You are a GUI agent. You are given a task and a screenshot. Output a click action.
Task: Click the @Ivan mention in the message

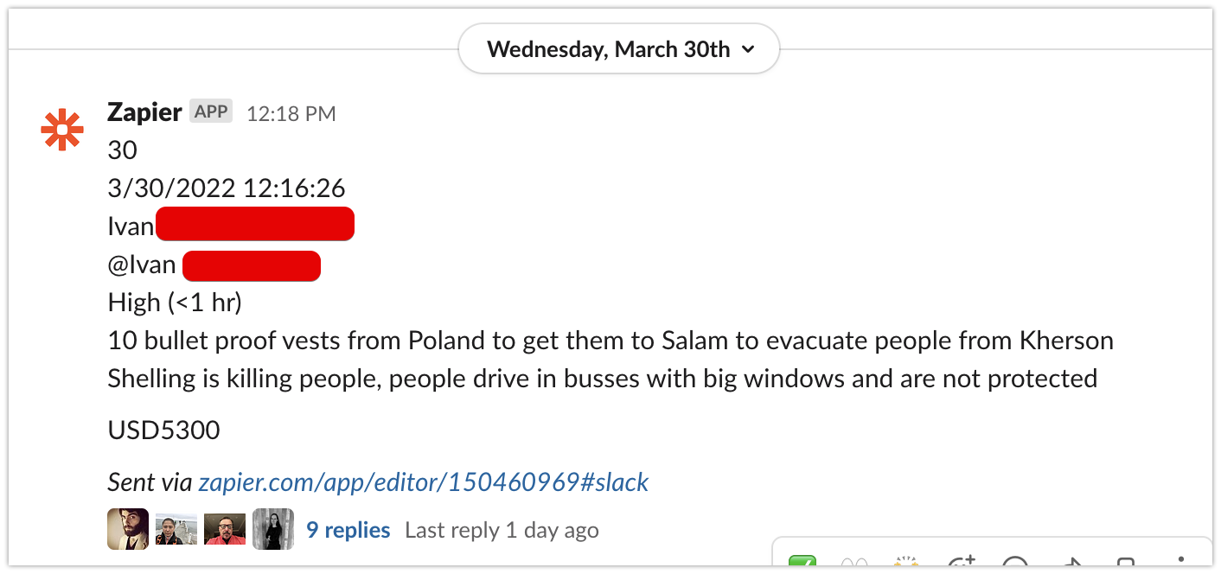tap(142, 265)
